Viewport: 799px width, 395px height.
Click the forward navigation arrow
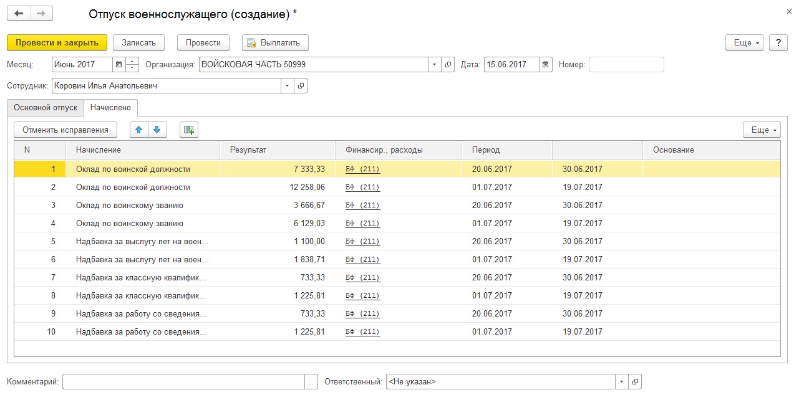41,14
